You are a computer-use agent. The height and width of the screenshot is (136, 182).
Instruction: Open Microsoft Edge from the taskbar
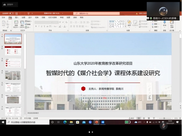click(x=65, y=122)
